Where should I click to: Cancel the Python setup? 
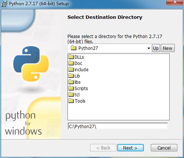pos(164,148)
